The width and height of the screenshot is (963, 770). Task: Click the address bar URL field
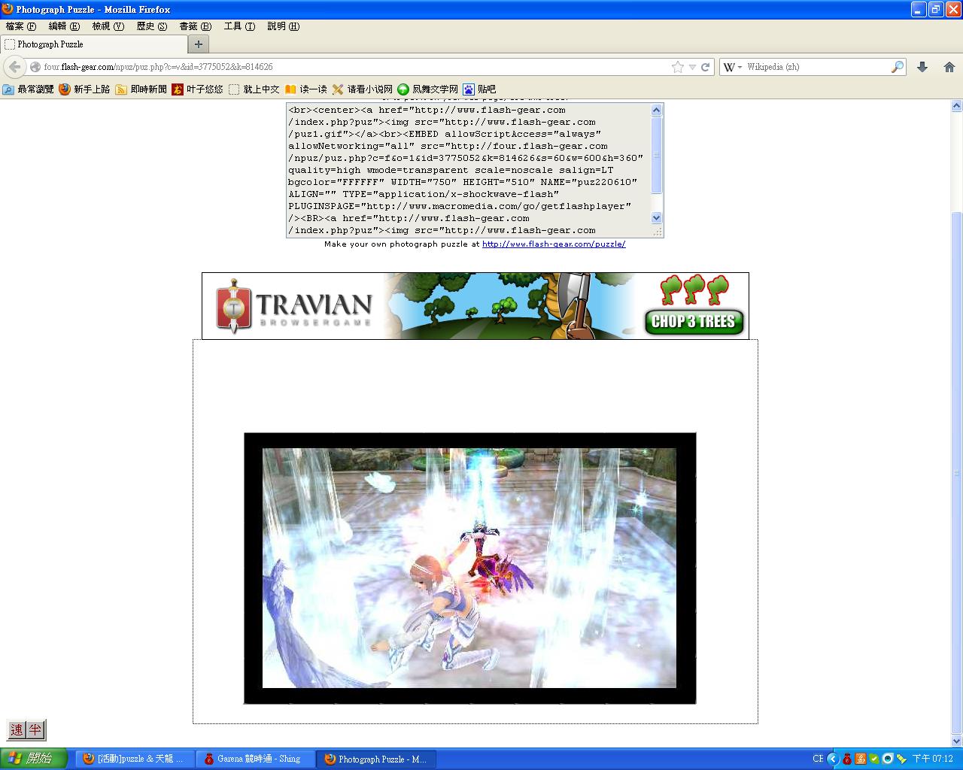tap(354, 67)
